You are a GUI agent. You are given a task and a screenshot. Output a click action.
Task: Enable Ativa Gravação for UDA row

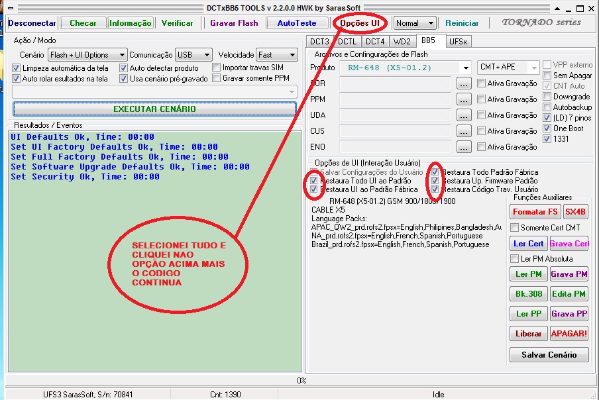click(x=482, y=115)
